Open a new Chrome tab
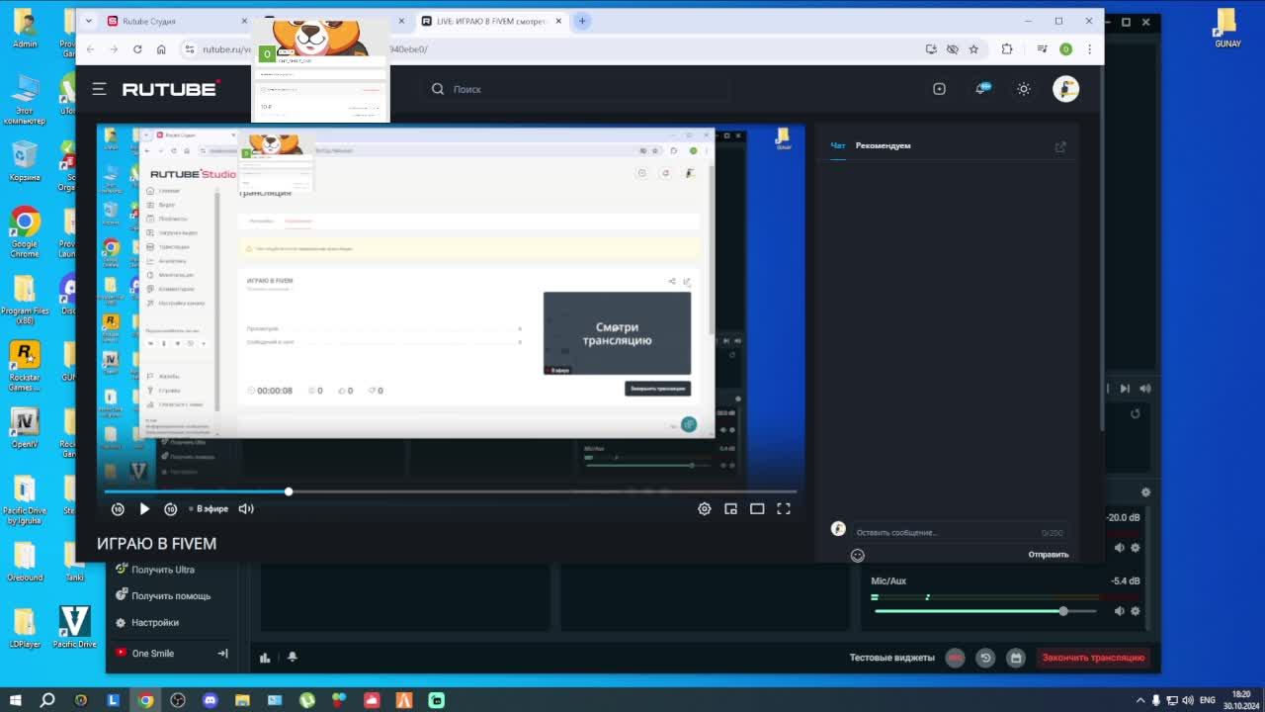1265x712 pixels. pyautogui.click(x=582, y=21)
